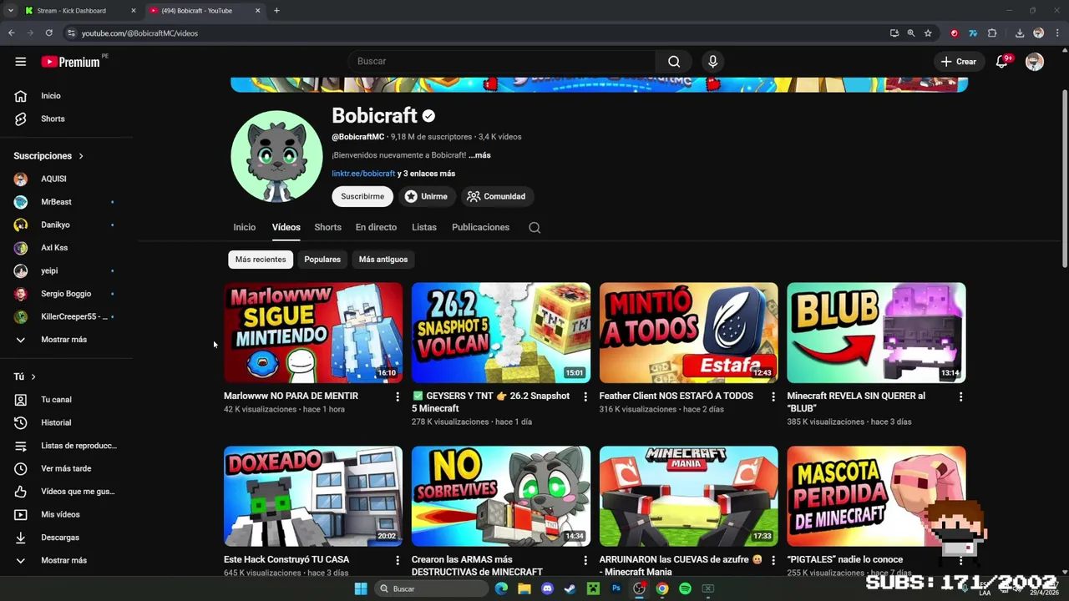The height and width of the screenshot is (601, 1069).
Task: Click the Windows taskbar Buscar search box
Action: click(430, 588)
